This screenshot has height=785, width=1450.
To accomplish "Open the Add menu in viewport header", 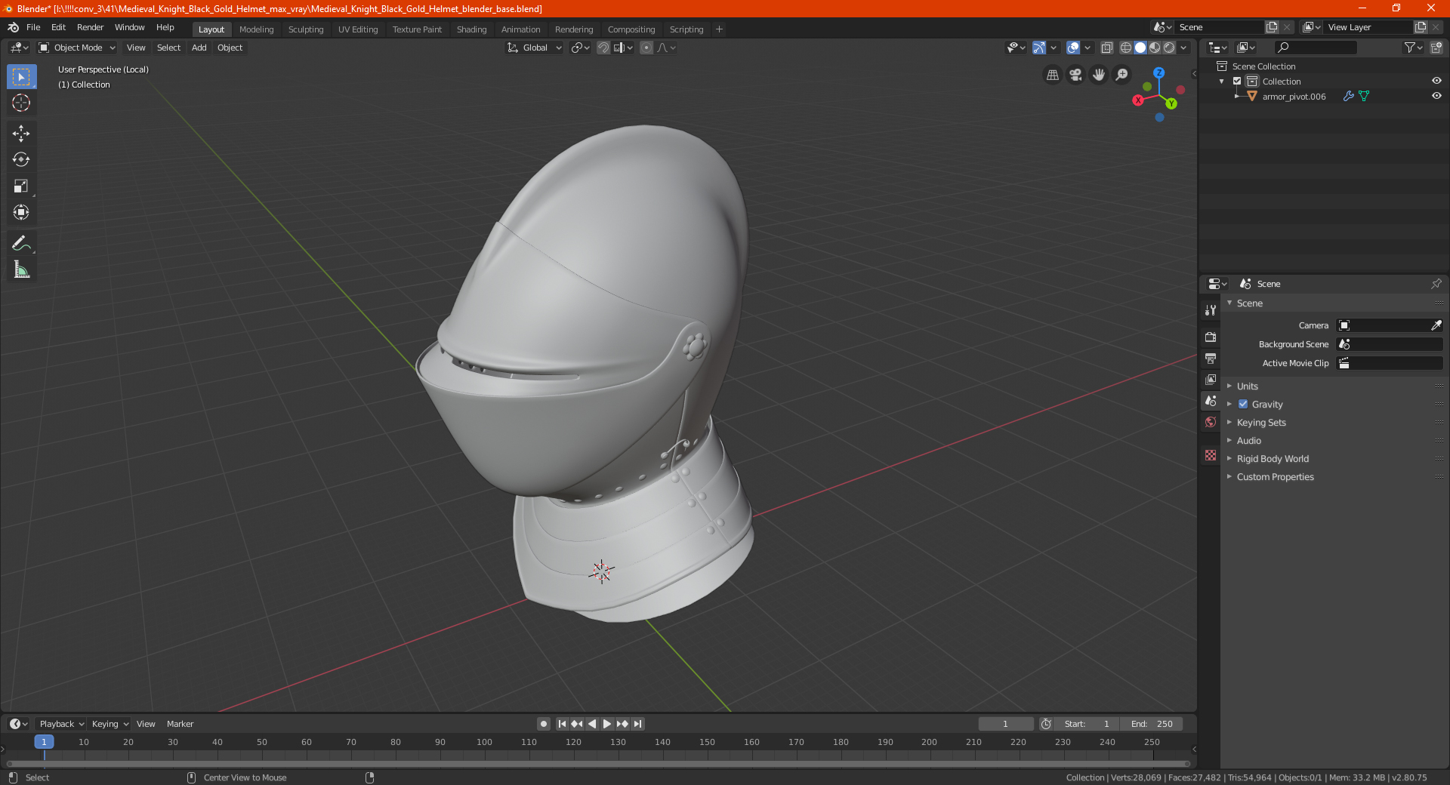I will point(199,48).
